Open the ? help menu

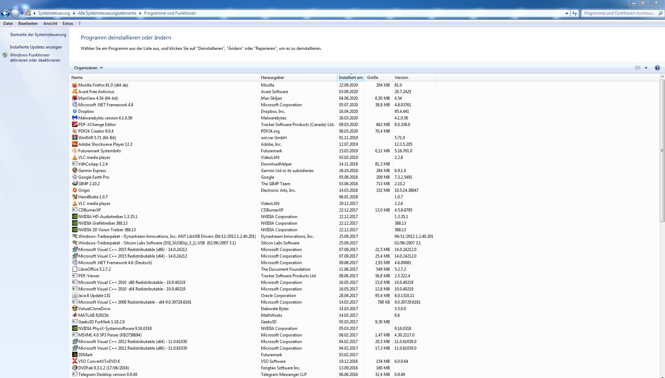click(x=79, y=24)
